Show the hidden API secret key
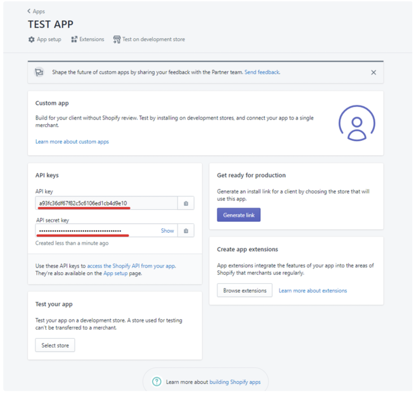Image resolution: width=415 pixels, height=394 pixels. (x=167, y=231)
